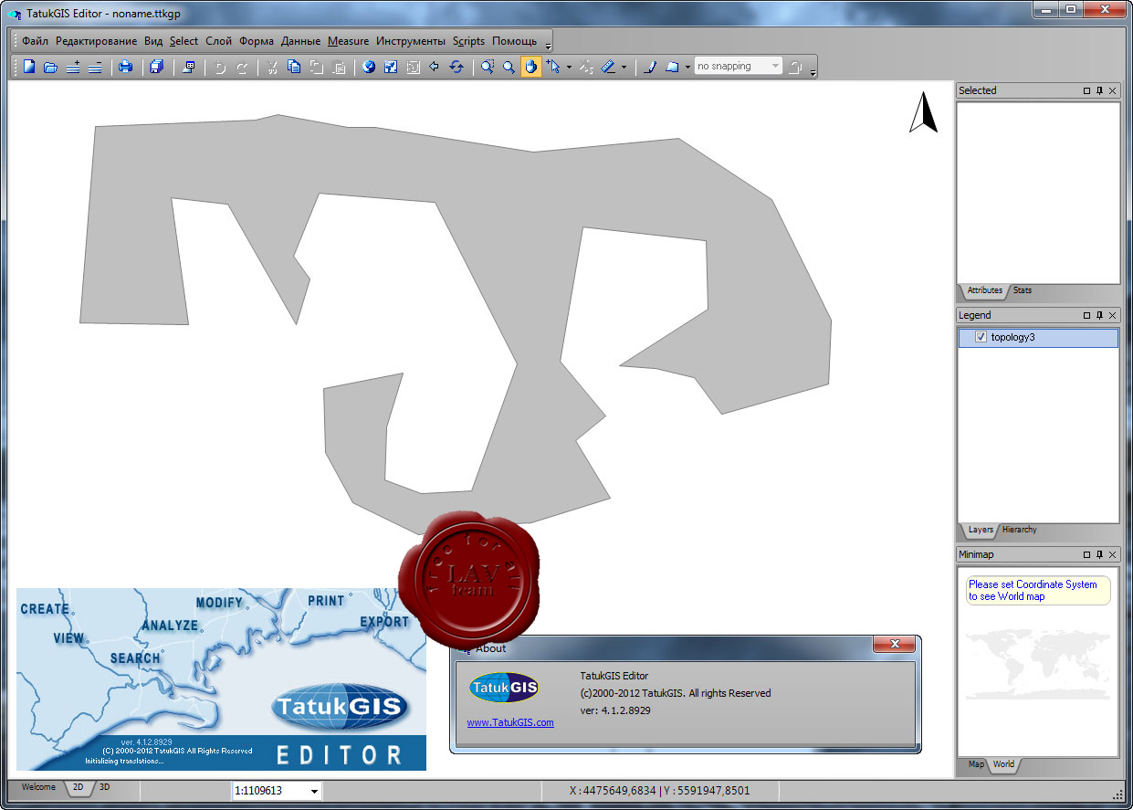1133x810 pixels.
Task: Click the Cut scissors icon
Action: tap(272, 67)
